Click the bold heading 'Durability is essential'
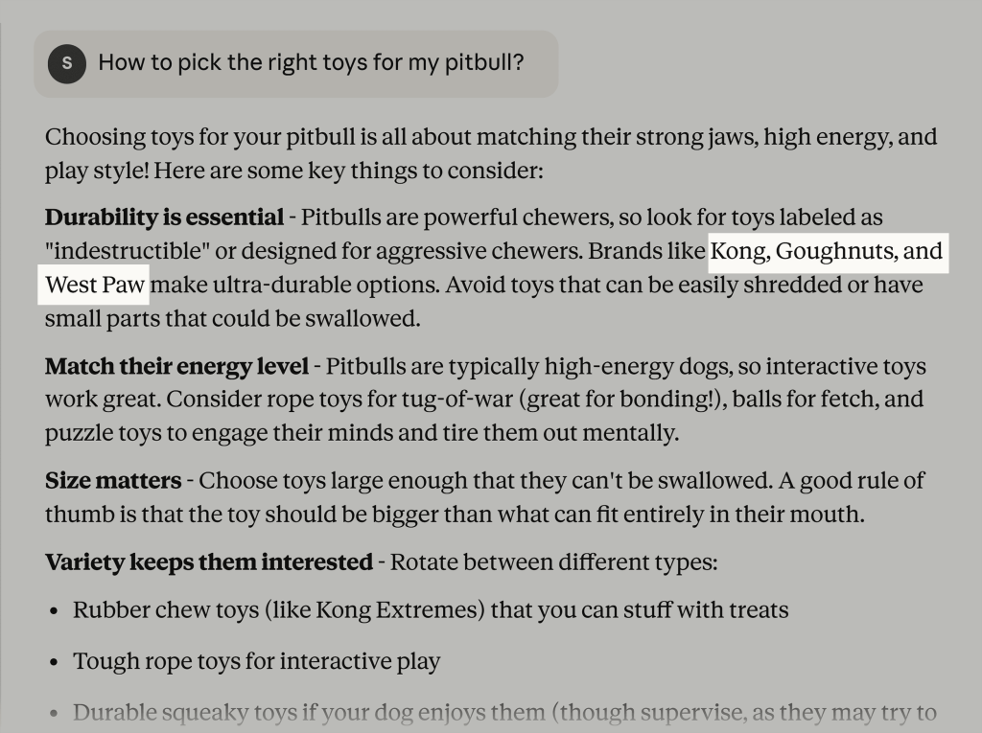The image size is (982, 733). tap(164, 218)
